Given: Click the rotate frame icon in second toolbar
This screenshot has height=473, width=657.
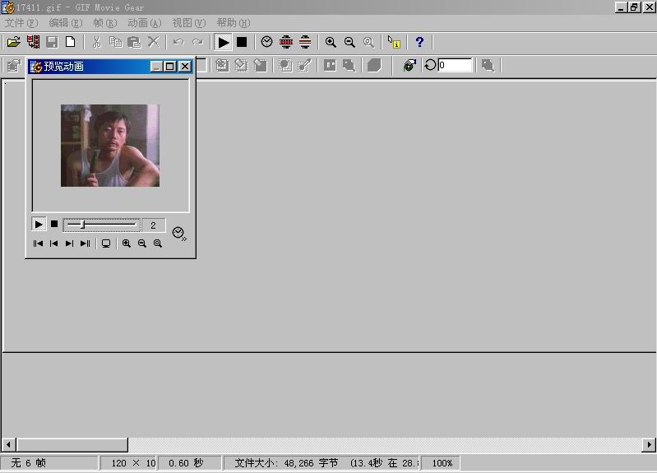Looking at the screenshot, I should click(x=242, y=65).
